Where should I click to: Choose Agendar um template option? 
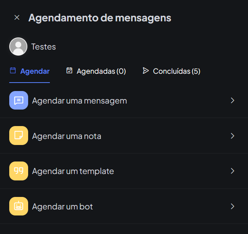(73, 171)
